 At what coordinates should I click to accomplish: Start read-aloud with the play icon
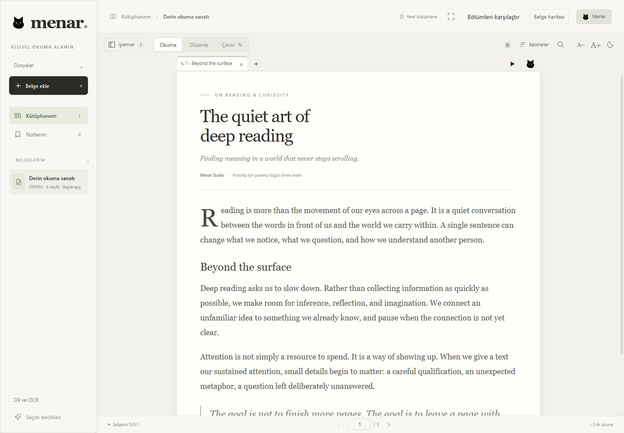(512, 64)
